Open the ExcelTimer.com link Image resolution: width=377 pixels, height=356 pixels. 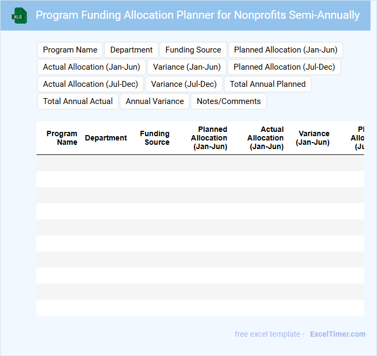(337, 334)
